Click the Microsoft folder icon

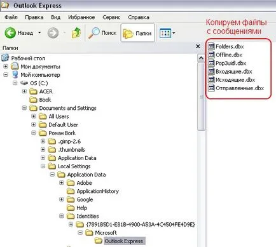point(89,232)
